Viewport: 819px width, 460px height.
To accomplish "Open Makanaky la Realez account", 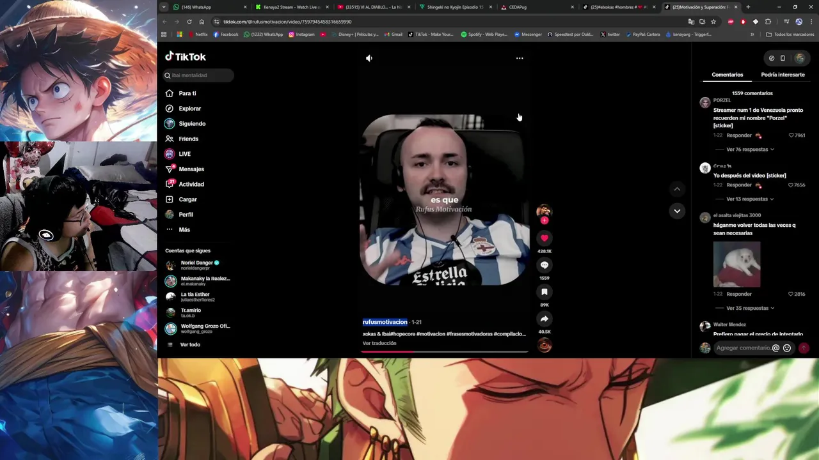I will (198, 281).
